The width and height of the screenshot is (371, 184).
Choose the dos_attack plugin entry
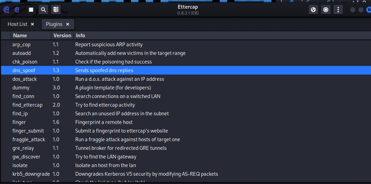(x=25, y=79)
